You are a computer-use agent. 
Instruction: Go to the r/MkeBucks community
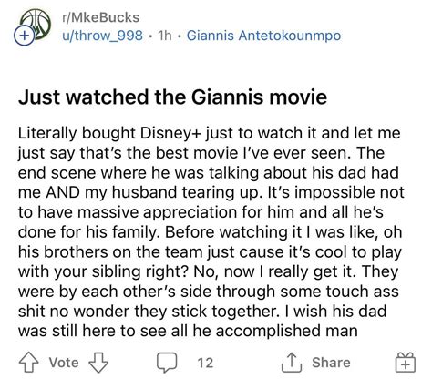pyautogui.click(x=100, y=17)
